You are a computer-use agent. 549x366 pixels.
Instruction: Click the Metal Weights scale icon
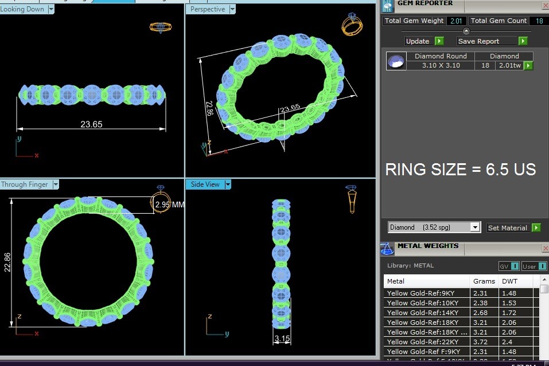pyautogui.click(x=387, y=249)
